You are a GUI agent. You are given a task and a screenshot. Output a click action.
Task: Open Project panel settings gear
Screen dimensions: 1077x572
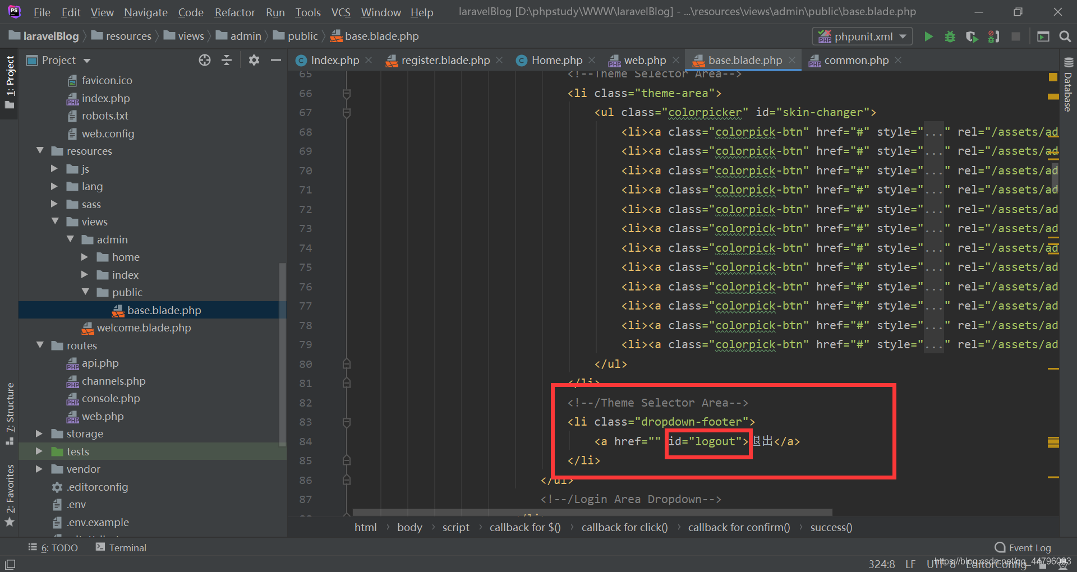click(254, 60)
